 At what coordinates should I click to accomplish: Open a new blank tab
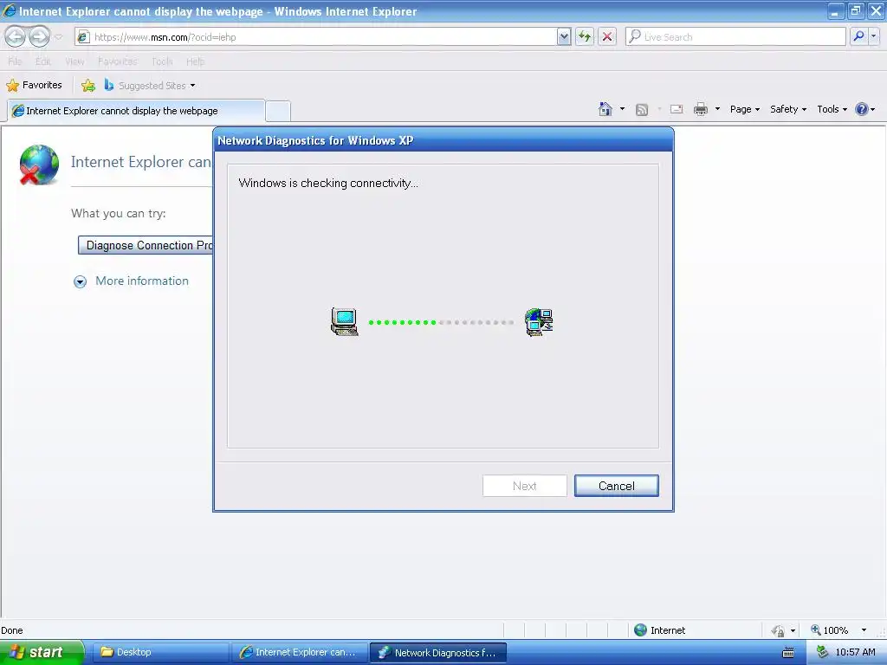(278, 112)
